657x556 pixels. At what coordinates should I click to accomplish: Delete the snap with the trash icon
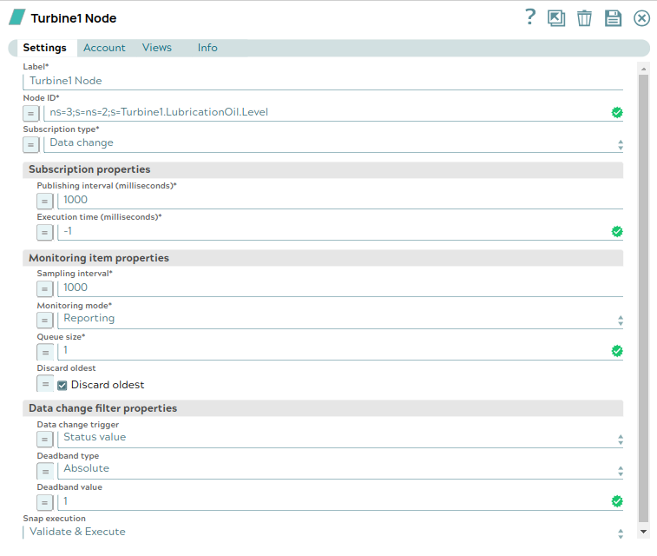tap(584, 18)
